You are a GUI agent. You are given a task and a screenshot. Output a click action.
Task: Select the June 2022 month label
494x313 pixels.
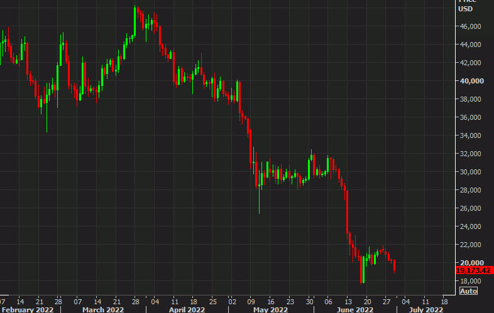click(x=355, y=309)
